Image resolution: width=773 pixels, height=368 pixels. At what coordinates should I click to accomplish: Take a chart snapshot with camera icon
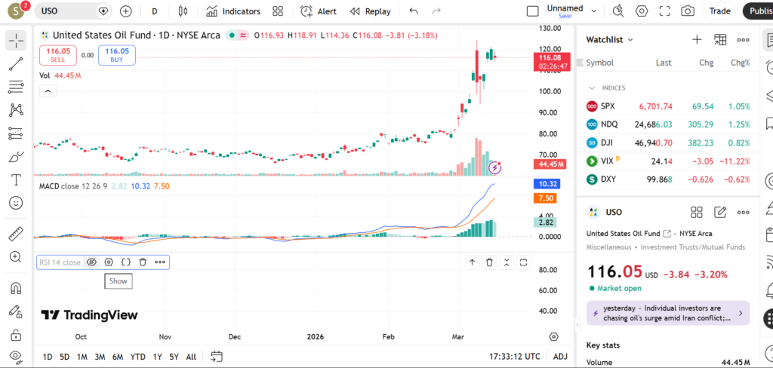tap(687, 11)
